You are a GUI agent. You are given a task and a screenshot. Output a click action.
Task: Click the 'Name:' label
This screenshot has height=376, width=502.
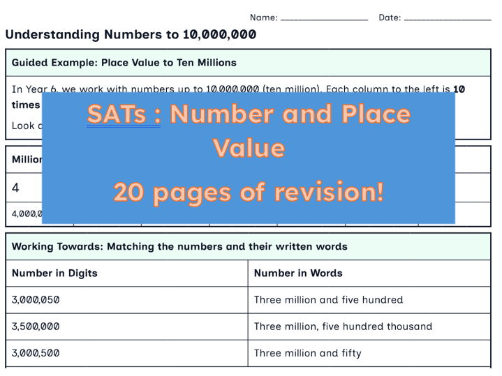pyautogui.click(x=263, y=17)
